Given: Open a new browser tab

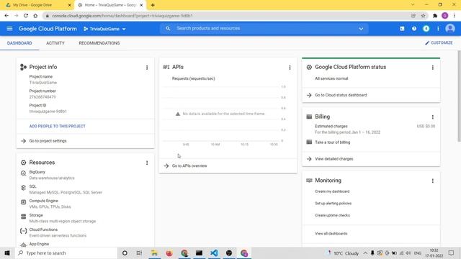Looking at the screenshot, I should pyautogui.click(x=153, y=5).
